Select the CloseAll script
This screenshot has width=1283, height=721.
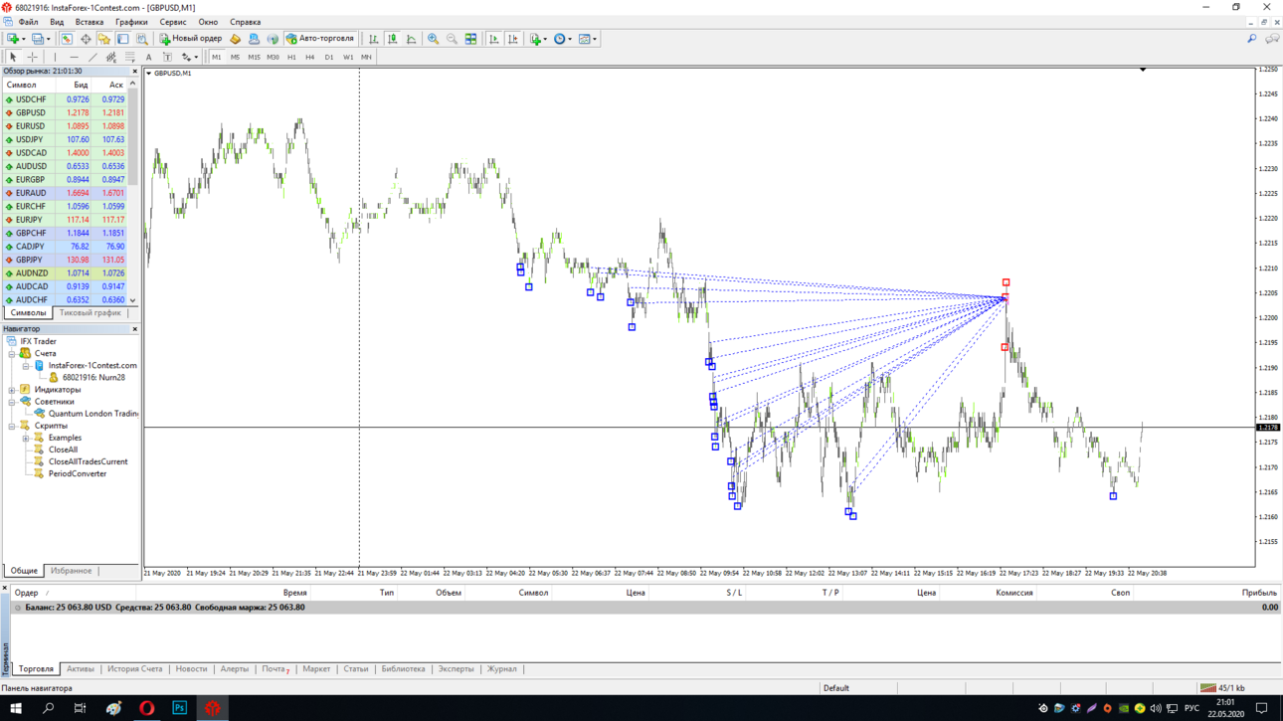coord(63,450)
